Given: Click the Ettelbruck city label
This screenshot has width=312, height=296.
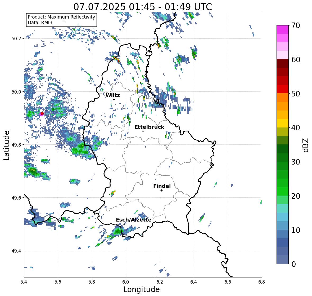Looking at the screenshot, I should click(149, 127).
